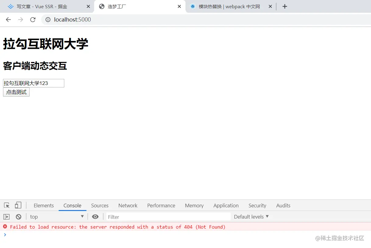
Task: Click the 客户端动态交互 subheading
Action: tap(35, 66)
